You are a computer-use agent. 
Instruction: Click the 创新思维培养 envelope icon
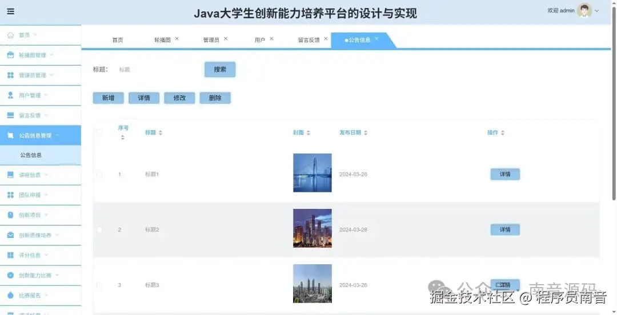click(x=11, y=235)
